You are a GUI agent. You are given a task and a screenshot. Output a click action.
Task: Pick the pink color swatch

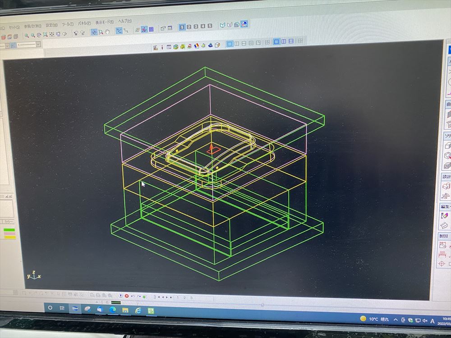tap(9, 233)
